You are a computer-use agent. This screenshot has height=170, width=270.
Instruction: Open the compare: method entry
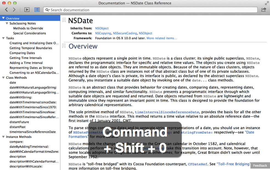[16, 142]
